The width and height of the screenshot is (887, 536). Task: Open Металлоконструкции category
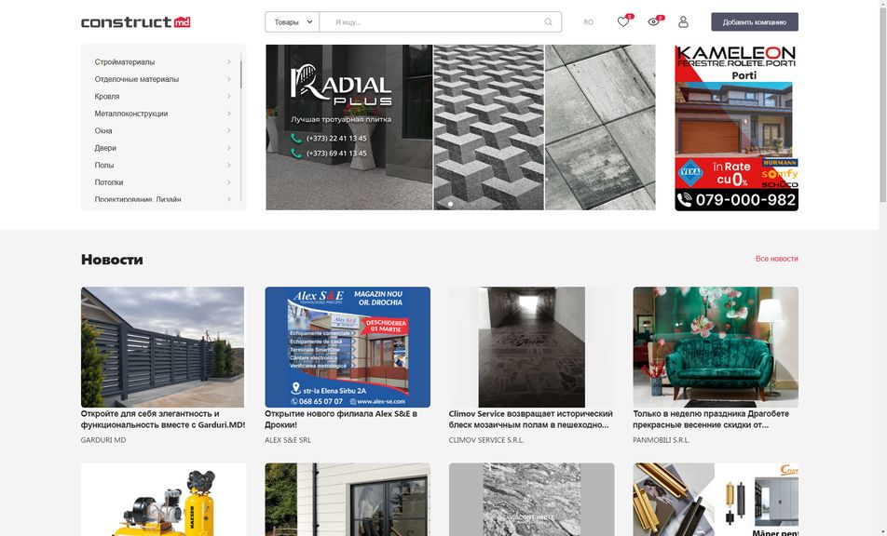[x=131, y=114]
